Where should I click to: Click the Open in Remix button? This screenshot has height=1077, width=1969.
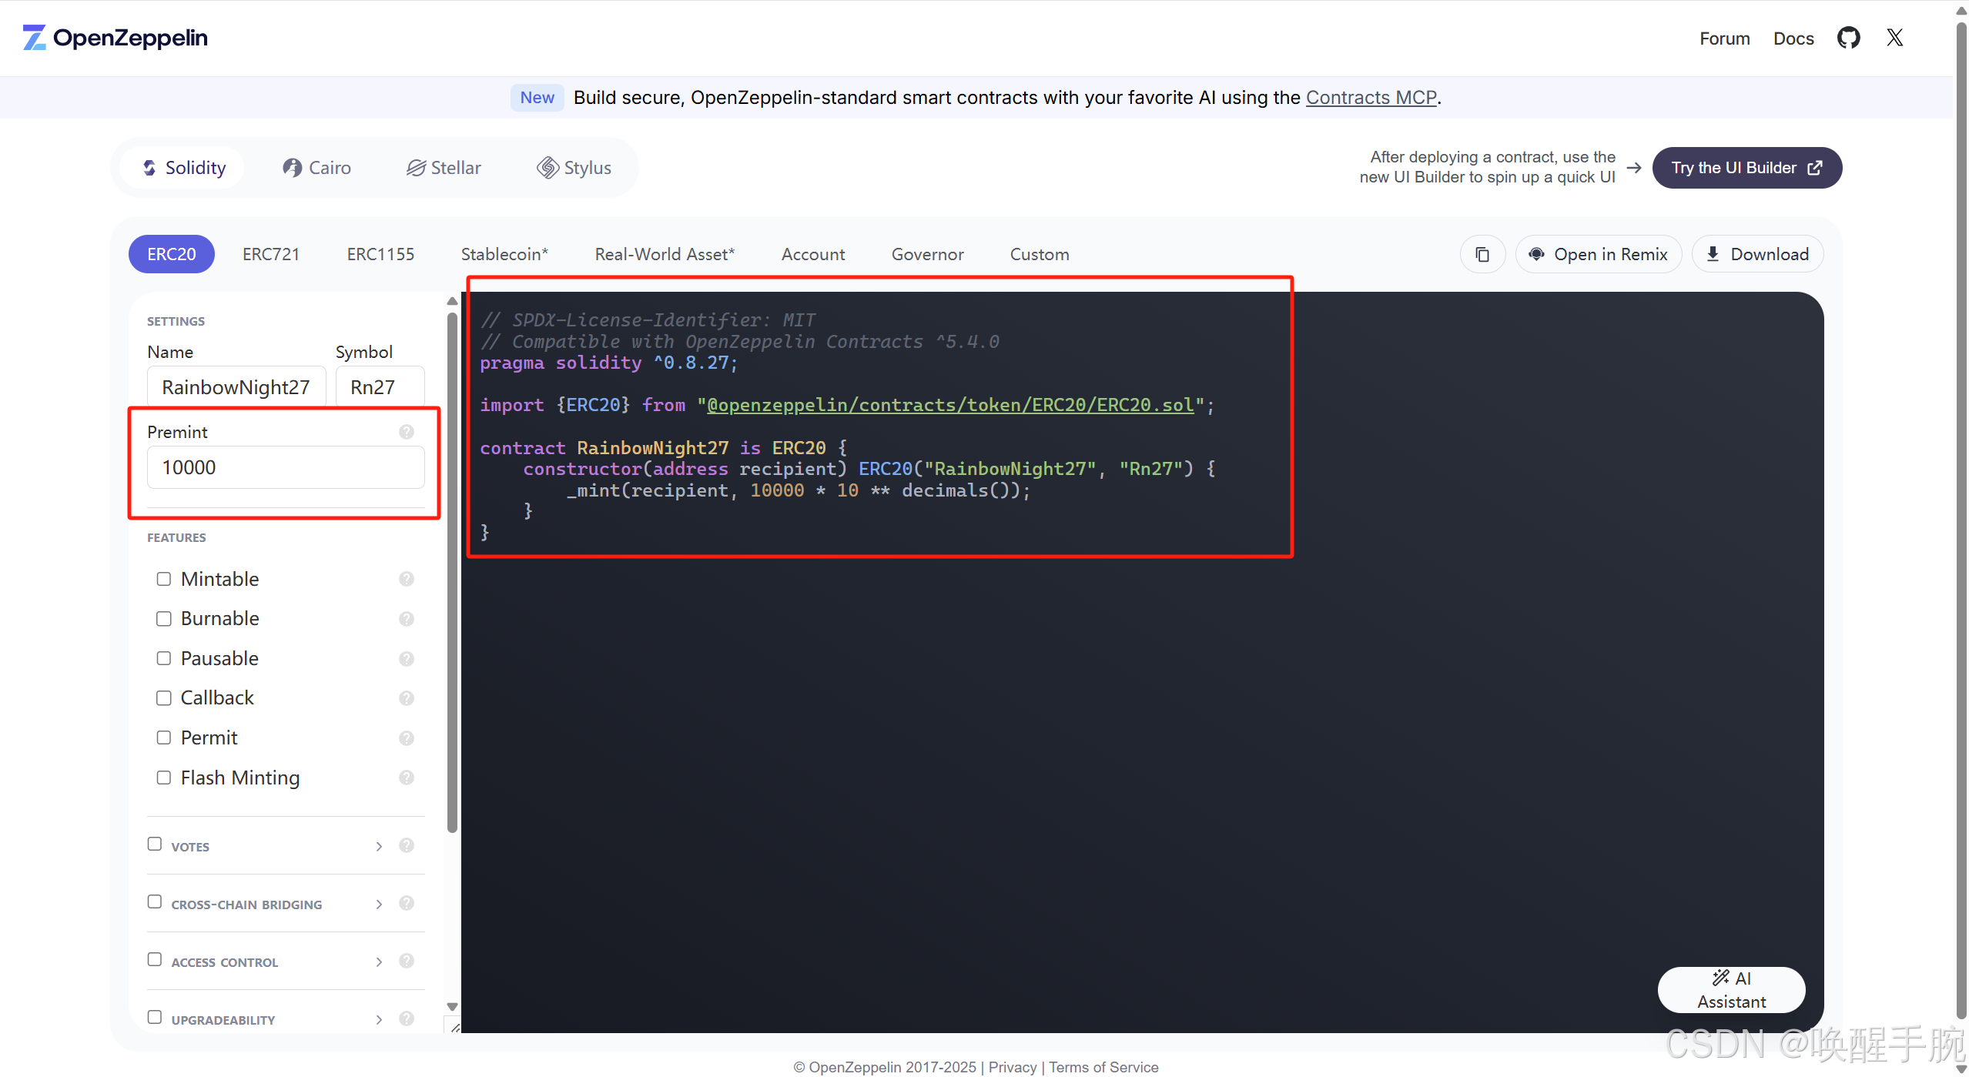1599,254
